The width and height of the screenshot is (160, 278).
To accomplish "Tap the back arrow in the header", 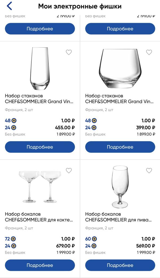I will click(x=10, y=6).
